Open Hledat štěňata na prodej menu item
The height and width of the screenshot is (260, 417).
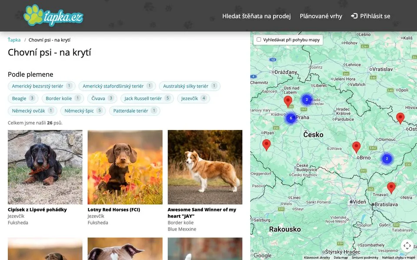(x=256, y=16)
